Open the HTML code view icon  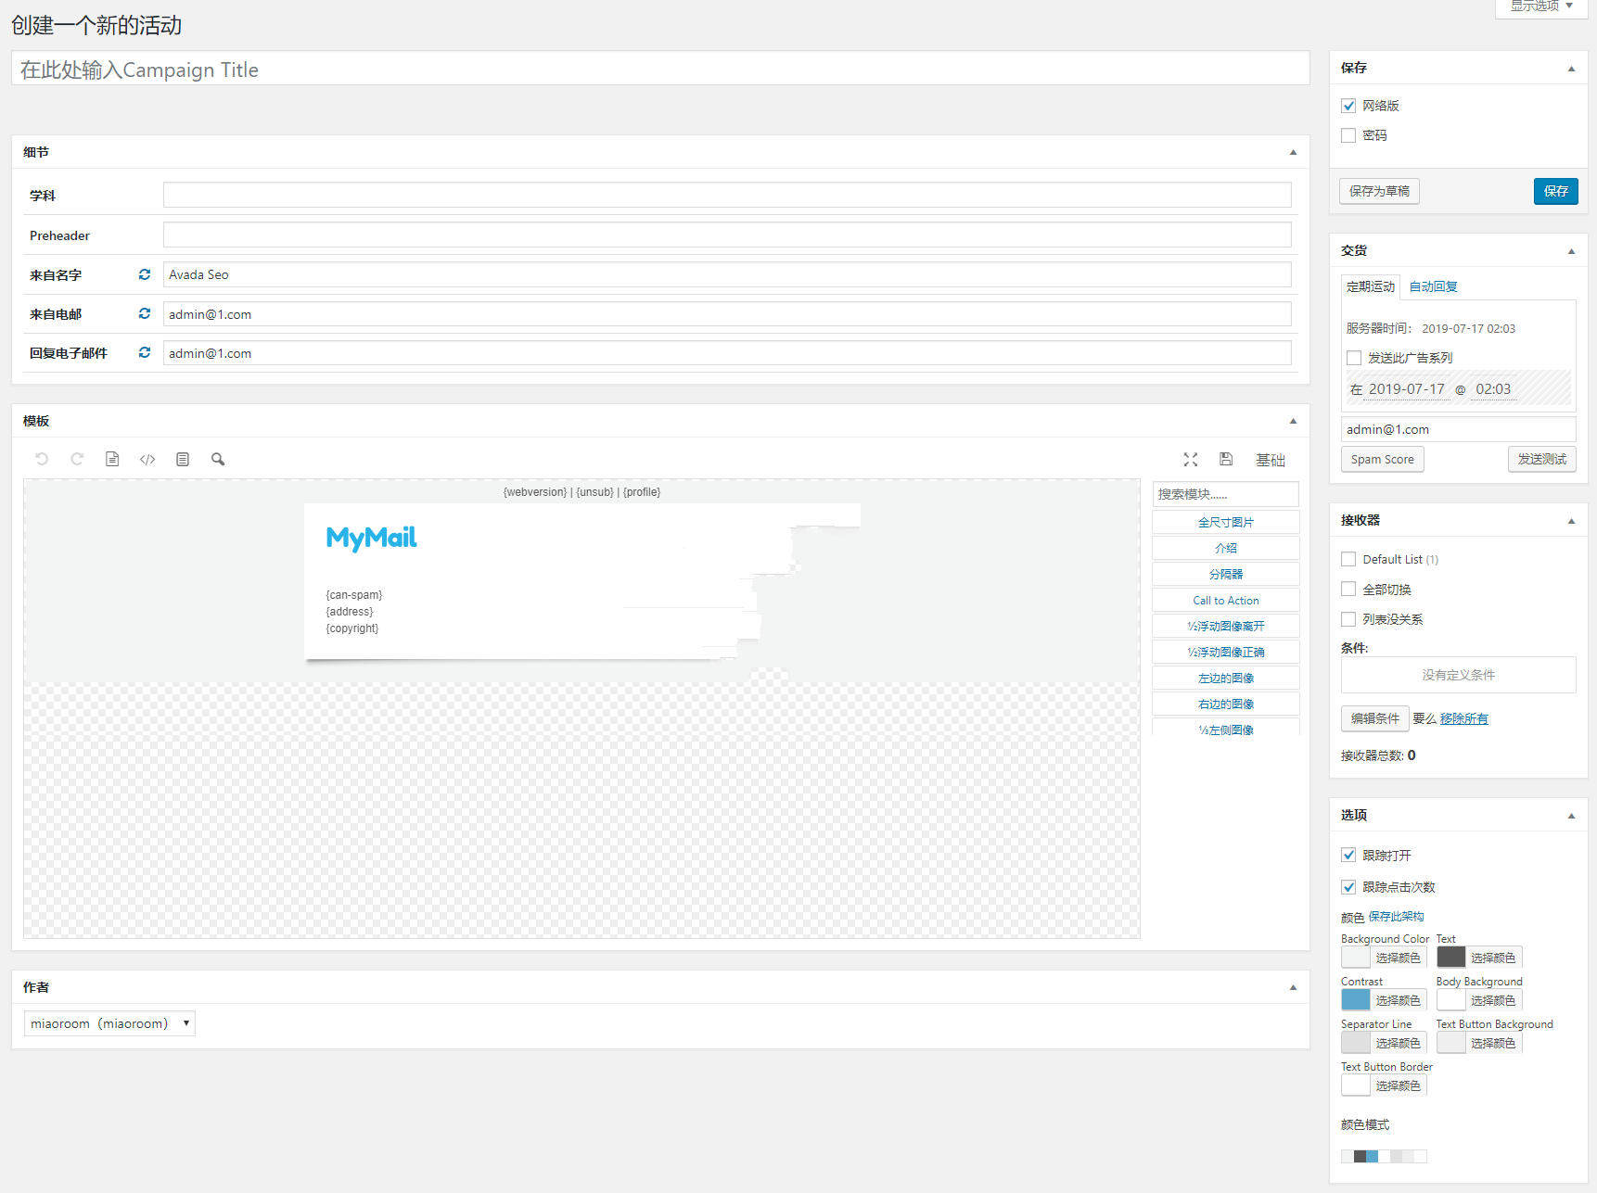[147, 459]
